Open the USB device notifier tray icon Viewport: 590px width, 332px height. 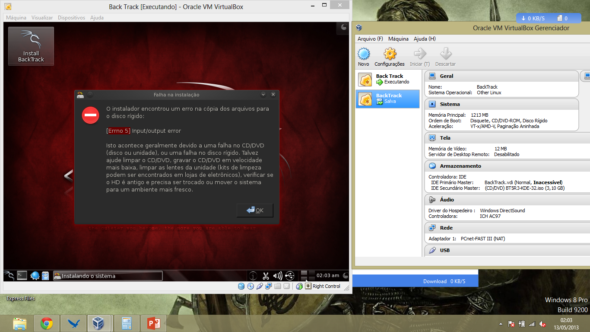(x=290, y=276)
